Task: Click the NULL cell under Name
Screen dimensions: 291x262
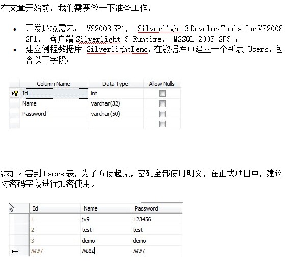Action: click(105, 251)
